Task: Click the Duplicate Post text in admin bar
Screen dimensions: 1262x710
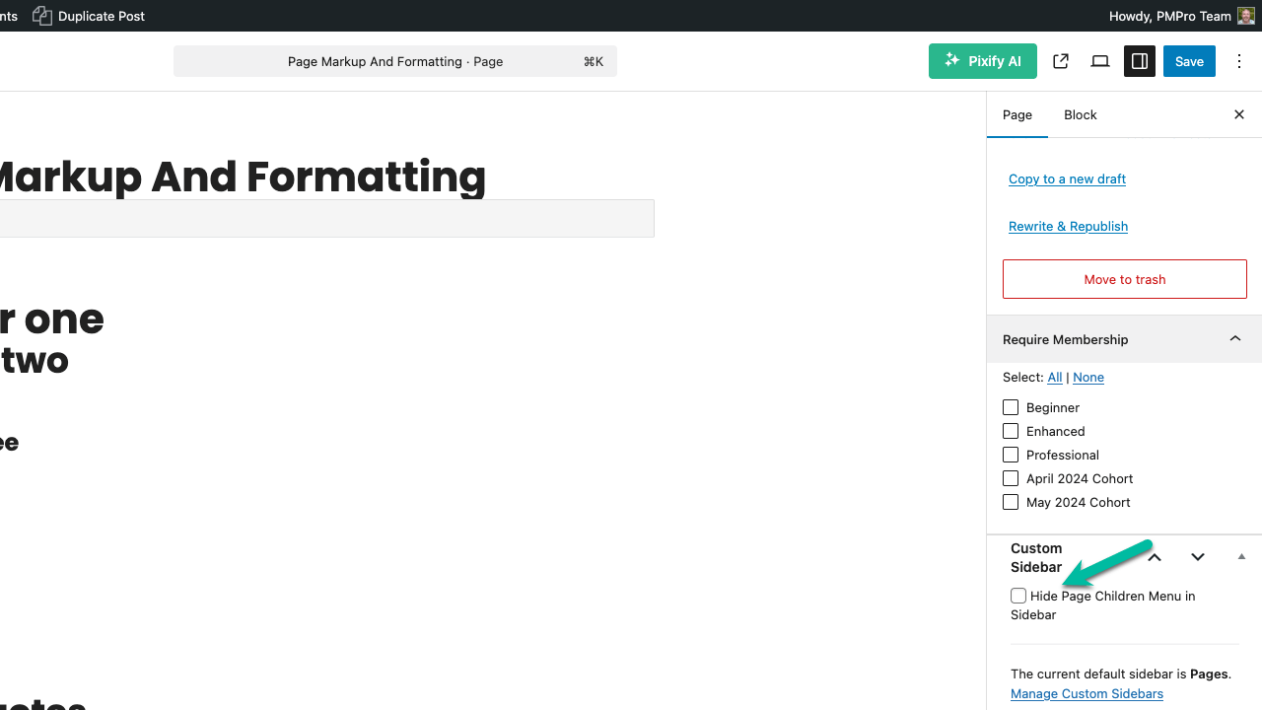Action: coord(102,16)
